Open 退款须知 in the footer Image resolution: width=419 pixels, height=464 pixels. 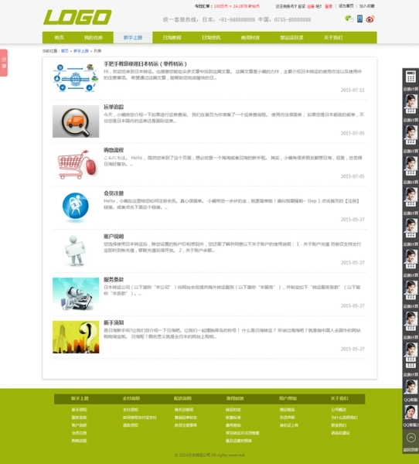[x=131, y=425]
